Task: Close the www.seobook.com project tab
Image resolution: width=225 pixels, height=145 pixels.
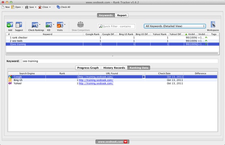Action: click(125, 142)
